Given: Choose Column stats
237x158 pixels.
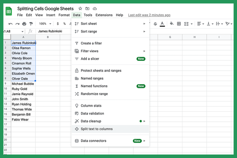Looking at the screenshot, I should [x=110, y=106].
